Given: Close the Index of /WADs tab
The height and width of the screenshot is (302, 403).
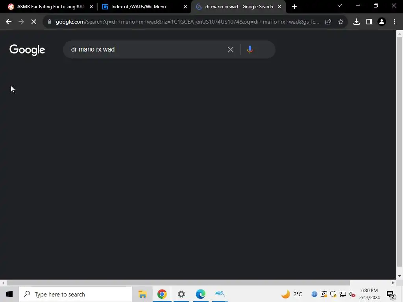Looking at the screenshot, I should [x=185, y=7].
